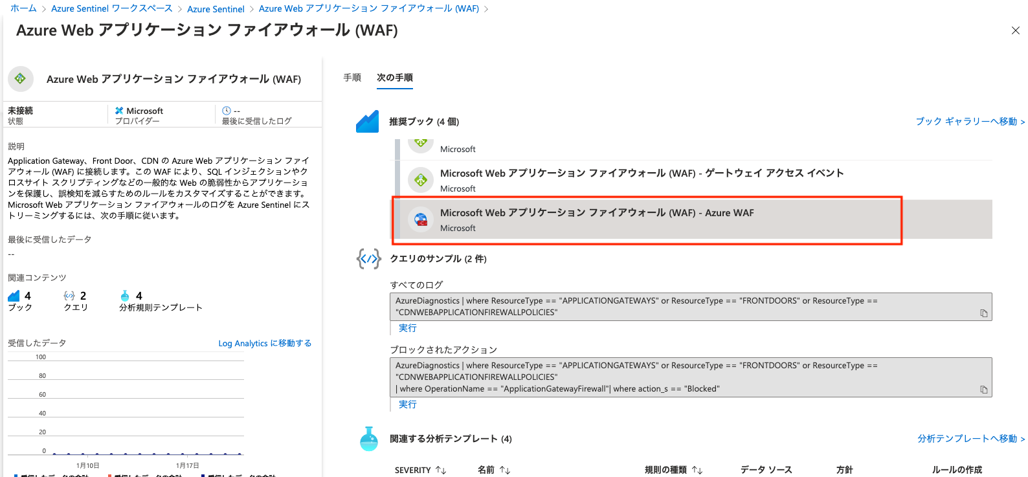
Task: Select the Azure WAF workbook row
Action: tap(693, 219)
